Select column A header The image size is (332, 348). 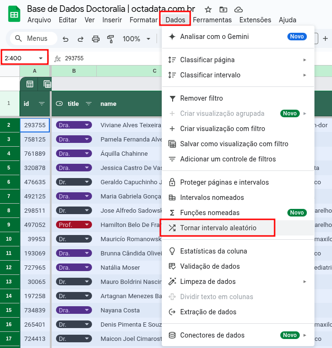(x=35, y=71)
